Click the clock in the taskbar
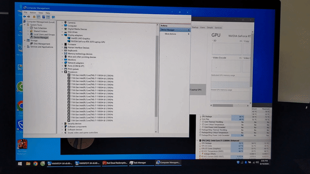The image size is (310, 174). 264,162
